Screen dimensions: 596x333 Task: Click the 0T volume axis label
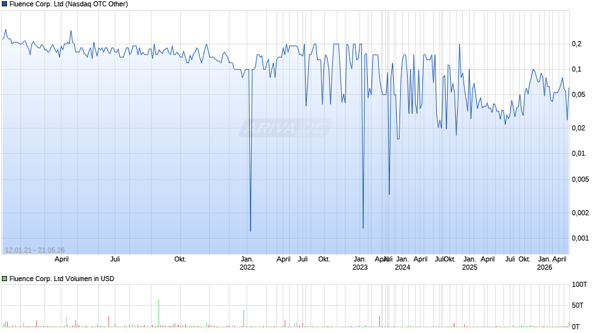tap(576, 327)
